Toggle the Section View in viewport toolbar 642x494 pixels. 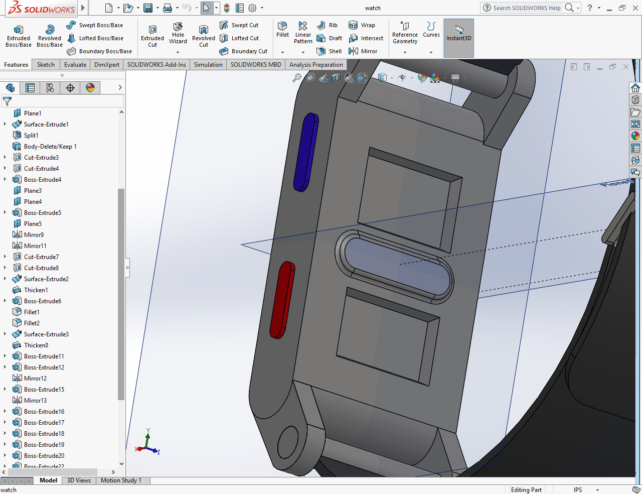pyautogui.click(x=336, y=78)
